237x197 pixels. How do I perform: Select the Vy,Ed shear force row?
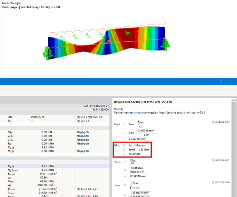tap(39, 136)
